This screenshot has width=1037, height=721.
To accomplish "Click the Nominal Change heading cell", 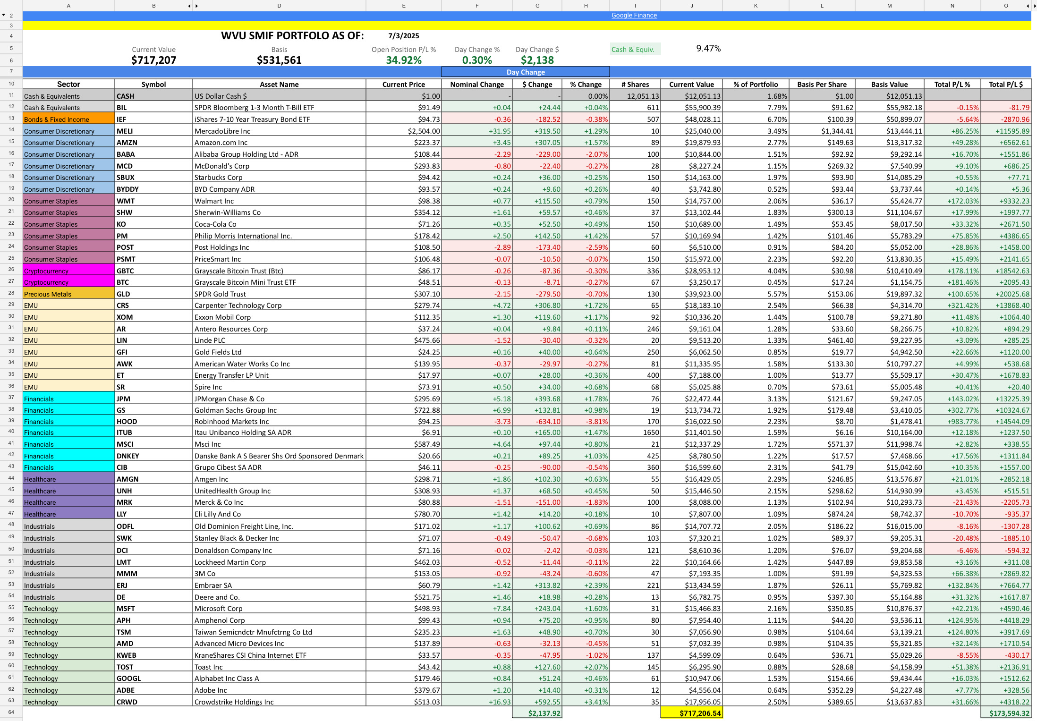I will point(477,84).
